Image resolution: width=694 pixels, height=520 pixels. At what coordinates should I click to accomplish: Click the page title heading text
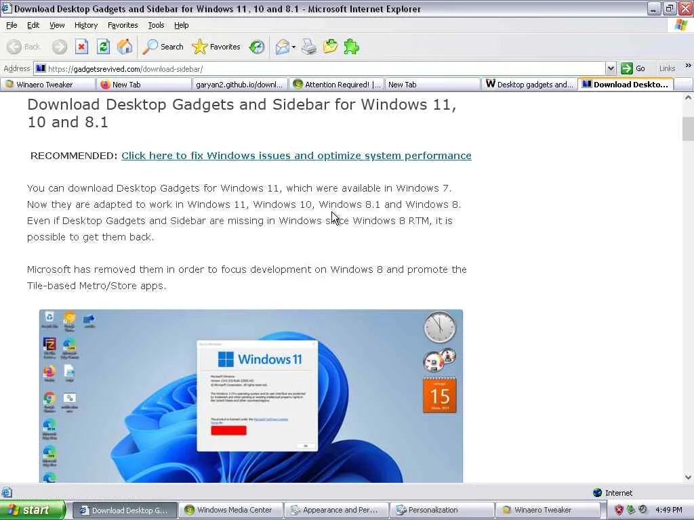[x=242, y=113]
